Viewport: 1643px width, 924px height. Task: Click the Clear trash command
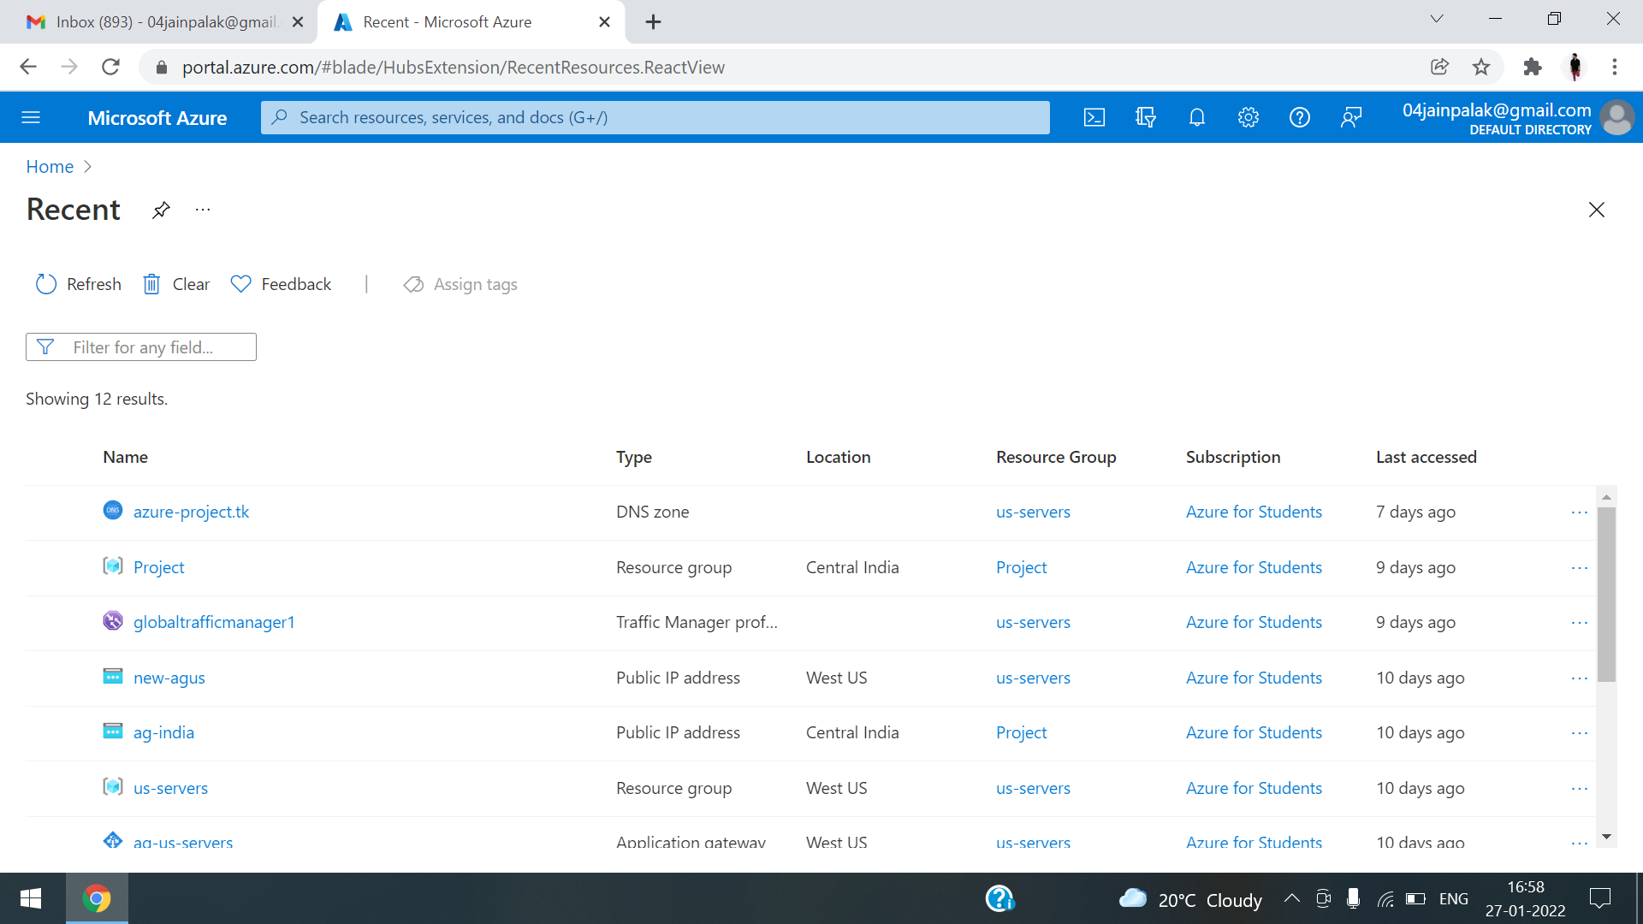point(176,284)
